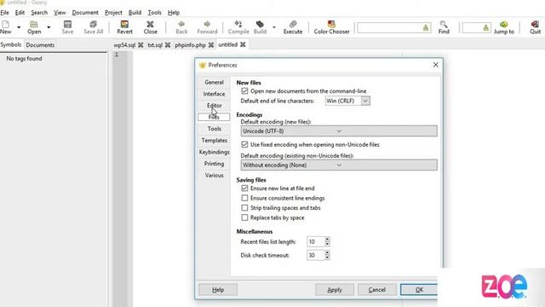The width and height of the screenshot is (545, 307).
Task: Click the Find toolbar icon
Action: [x=444, y=27]
